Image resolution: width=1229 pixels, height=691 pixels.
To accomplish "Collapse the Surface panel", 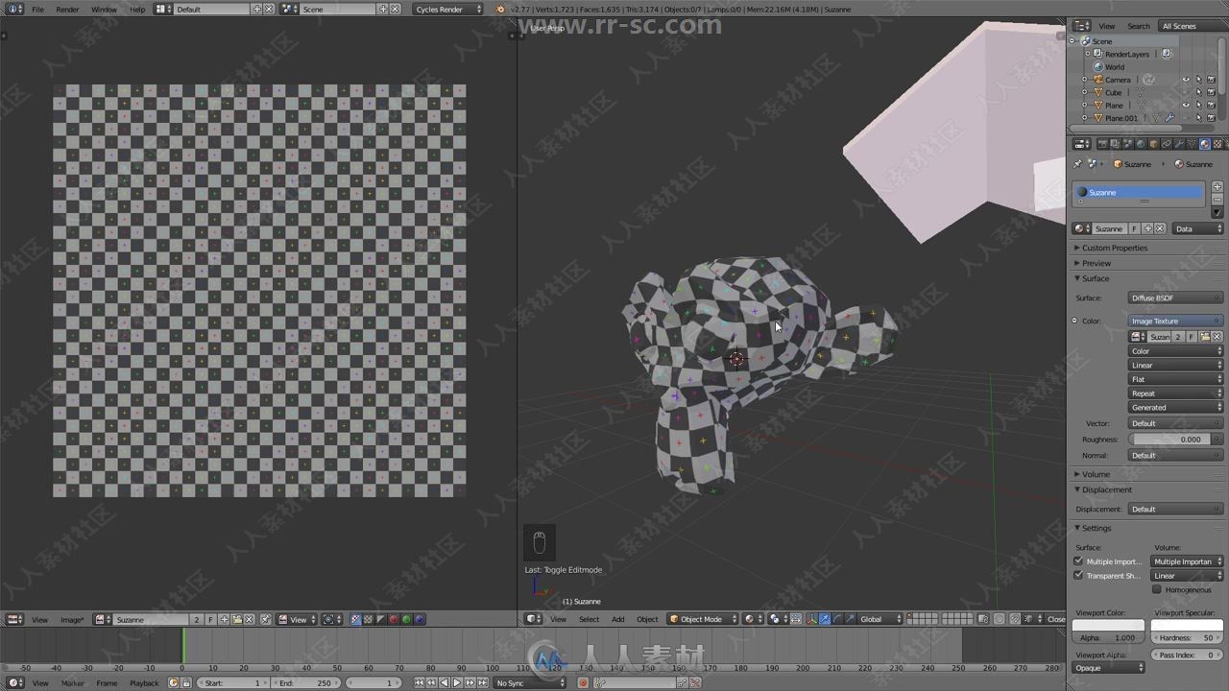I will (x=1096, y=278).
